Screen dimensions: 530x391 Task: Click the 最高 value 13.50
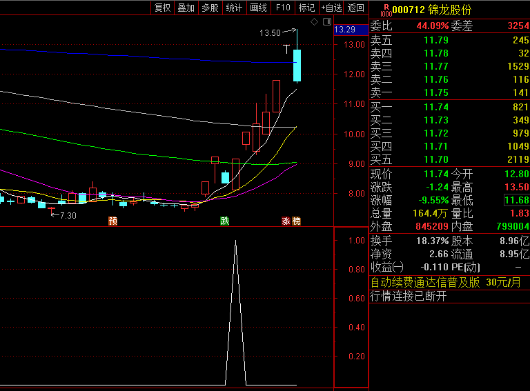(x=517, y=188)
